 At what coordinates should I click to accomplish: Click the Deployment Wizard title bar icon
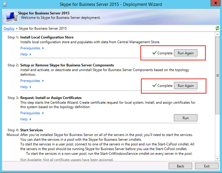[5, 4]
